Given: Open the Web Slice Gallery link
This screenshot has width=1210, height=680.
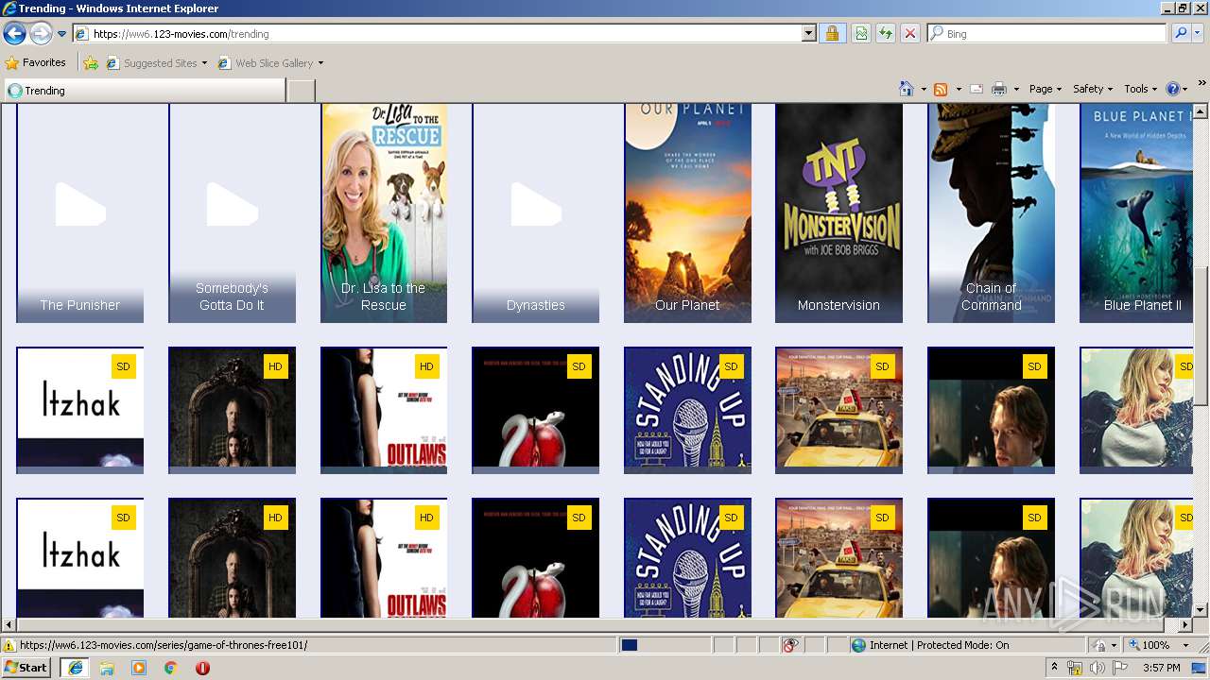Looking at the screenshot, I should point(270,63).
